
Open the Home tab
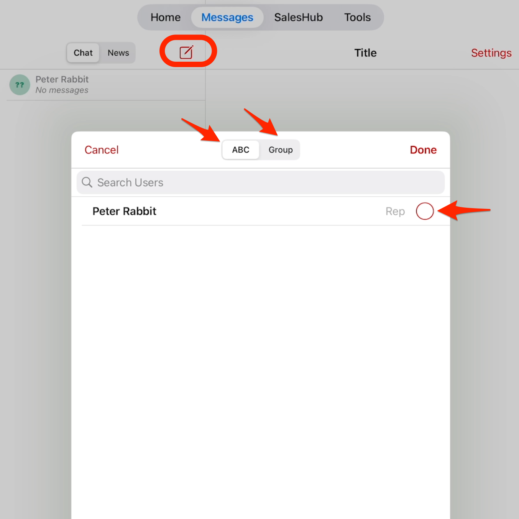click(165, 17)
